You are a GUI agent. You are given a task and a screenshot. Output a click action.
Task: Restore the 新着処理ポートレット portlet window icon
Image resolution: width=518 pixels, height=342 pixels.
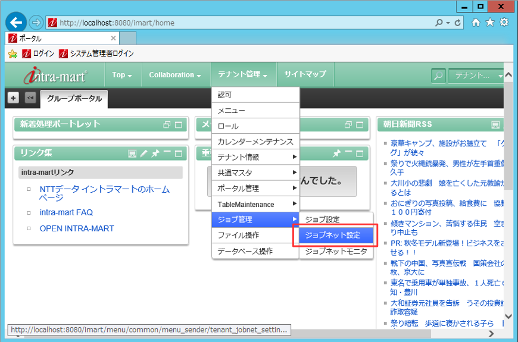[x=167, y=125]
